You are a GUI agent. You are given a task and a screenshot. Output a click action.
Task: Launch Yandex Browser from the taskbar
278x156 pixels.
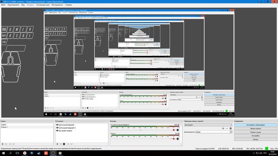(x=25, y=153)
